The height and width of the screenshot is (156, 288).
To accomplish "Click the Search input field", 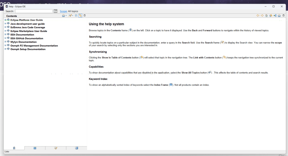I will [34, 11].
